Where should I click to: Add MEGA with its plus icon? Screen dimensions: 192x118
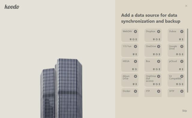point(135,61)
